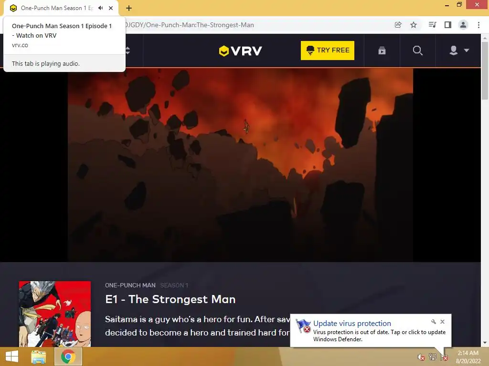
Task: Open the ONE-PUNCH MAN series link
Action: pos(130,285)
